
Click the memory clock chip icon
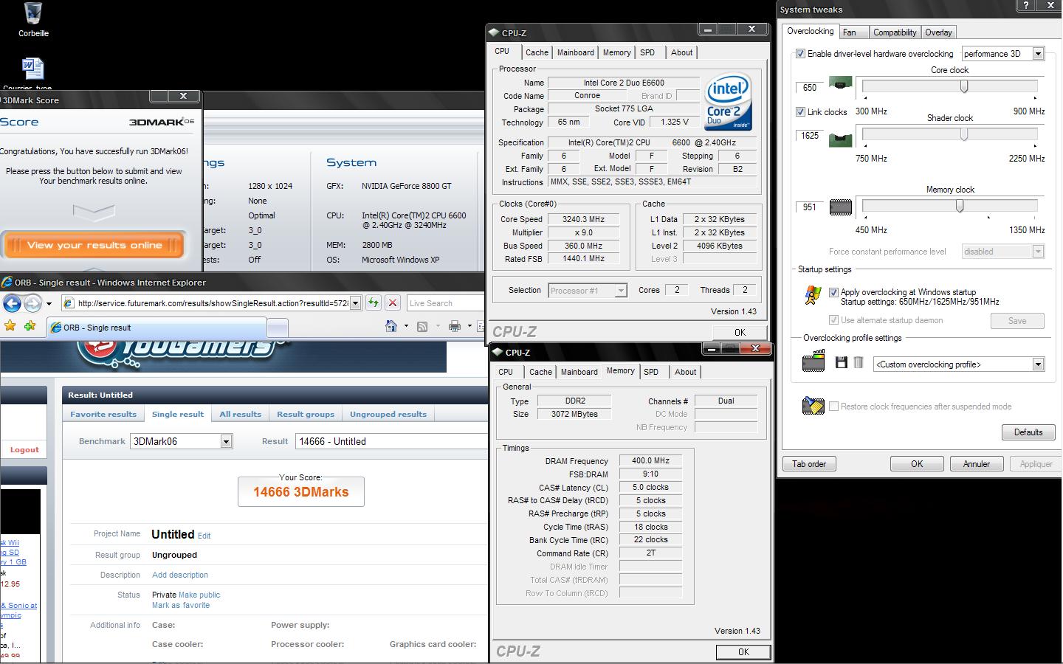840,207
